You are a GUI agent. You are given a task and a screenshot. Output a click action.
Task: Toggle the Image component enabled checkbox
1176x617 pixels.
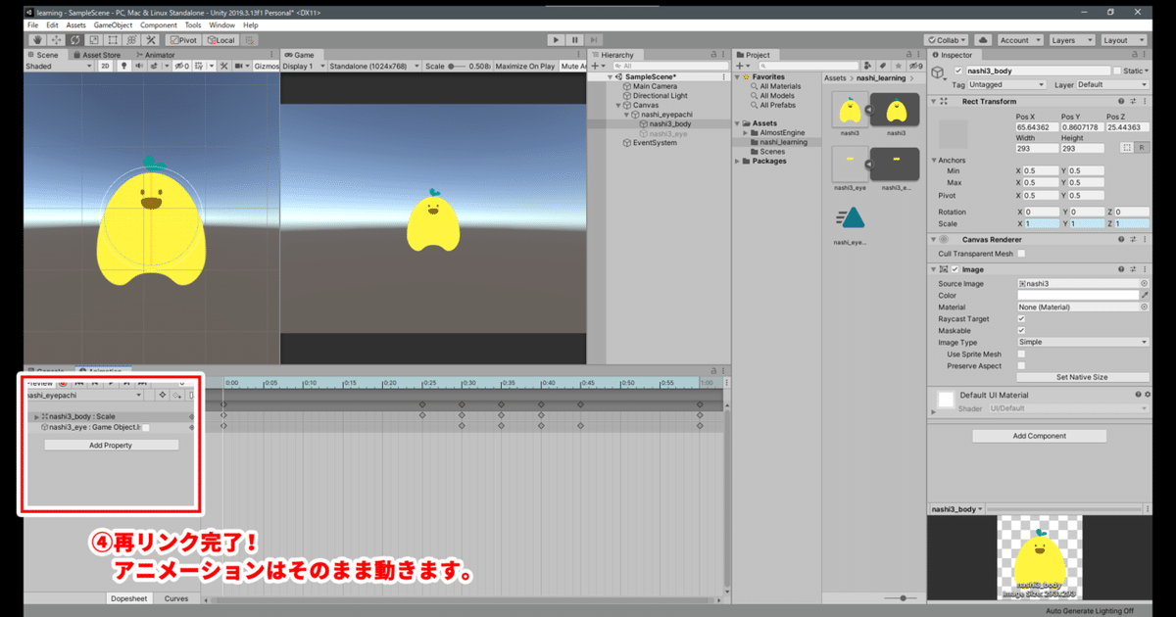[955, 269]
